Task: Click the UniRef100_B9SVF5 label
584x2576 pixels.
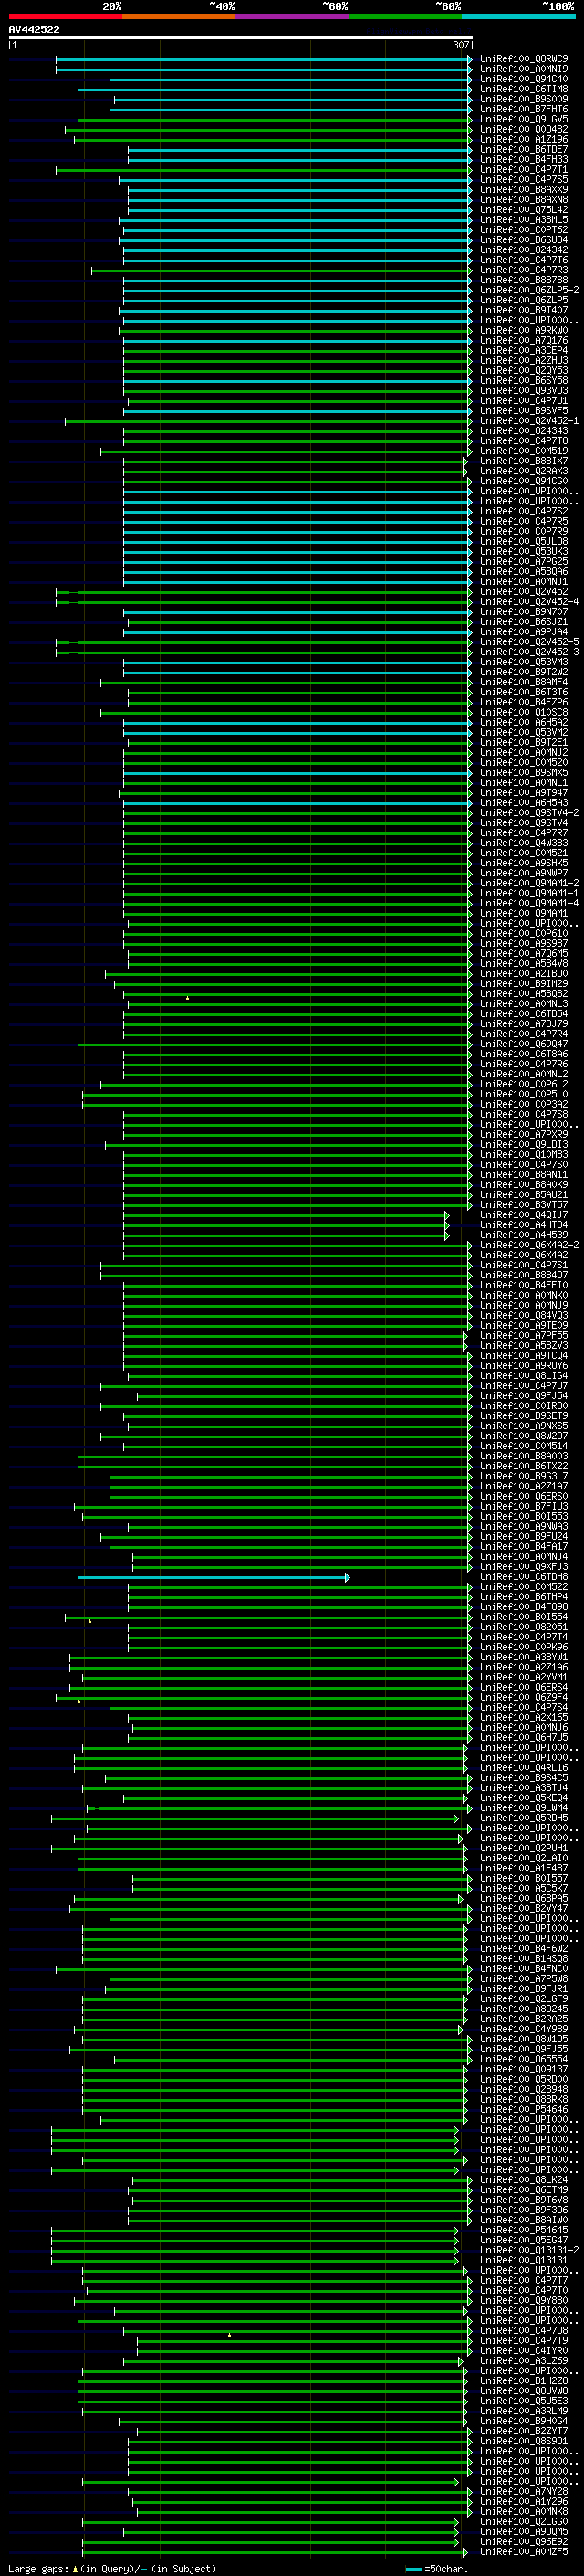Action: [524, 411]
